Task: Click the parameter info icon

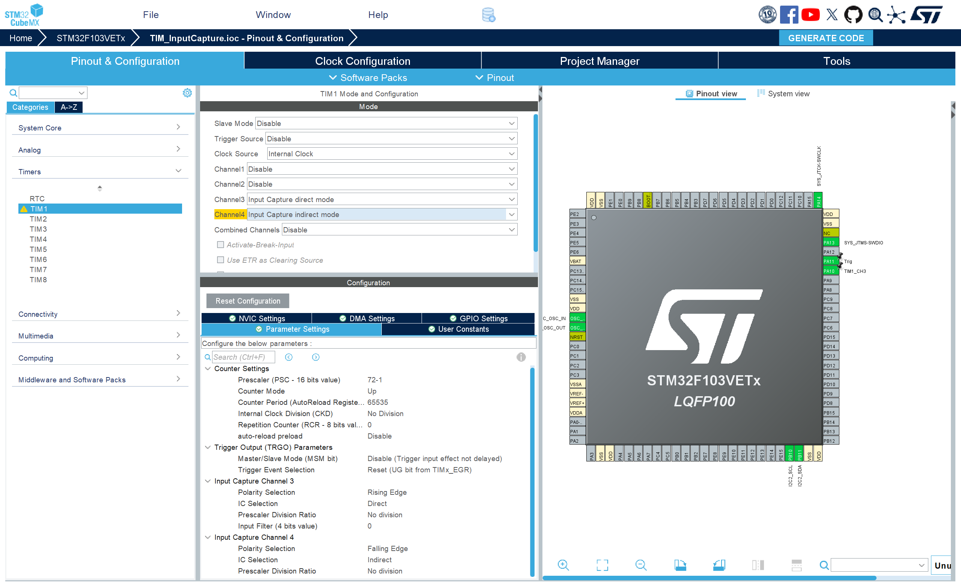Action: click(521, 357)
